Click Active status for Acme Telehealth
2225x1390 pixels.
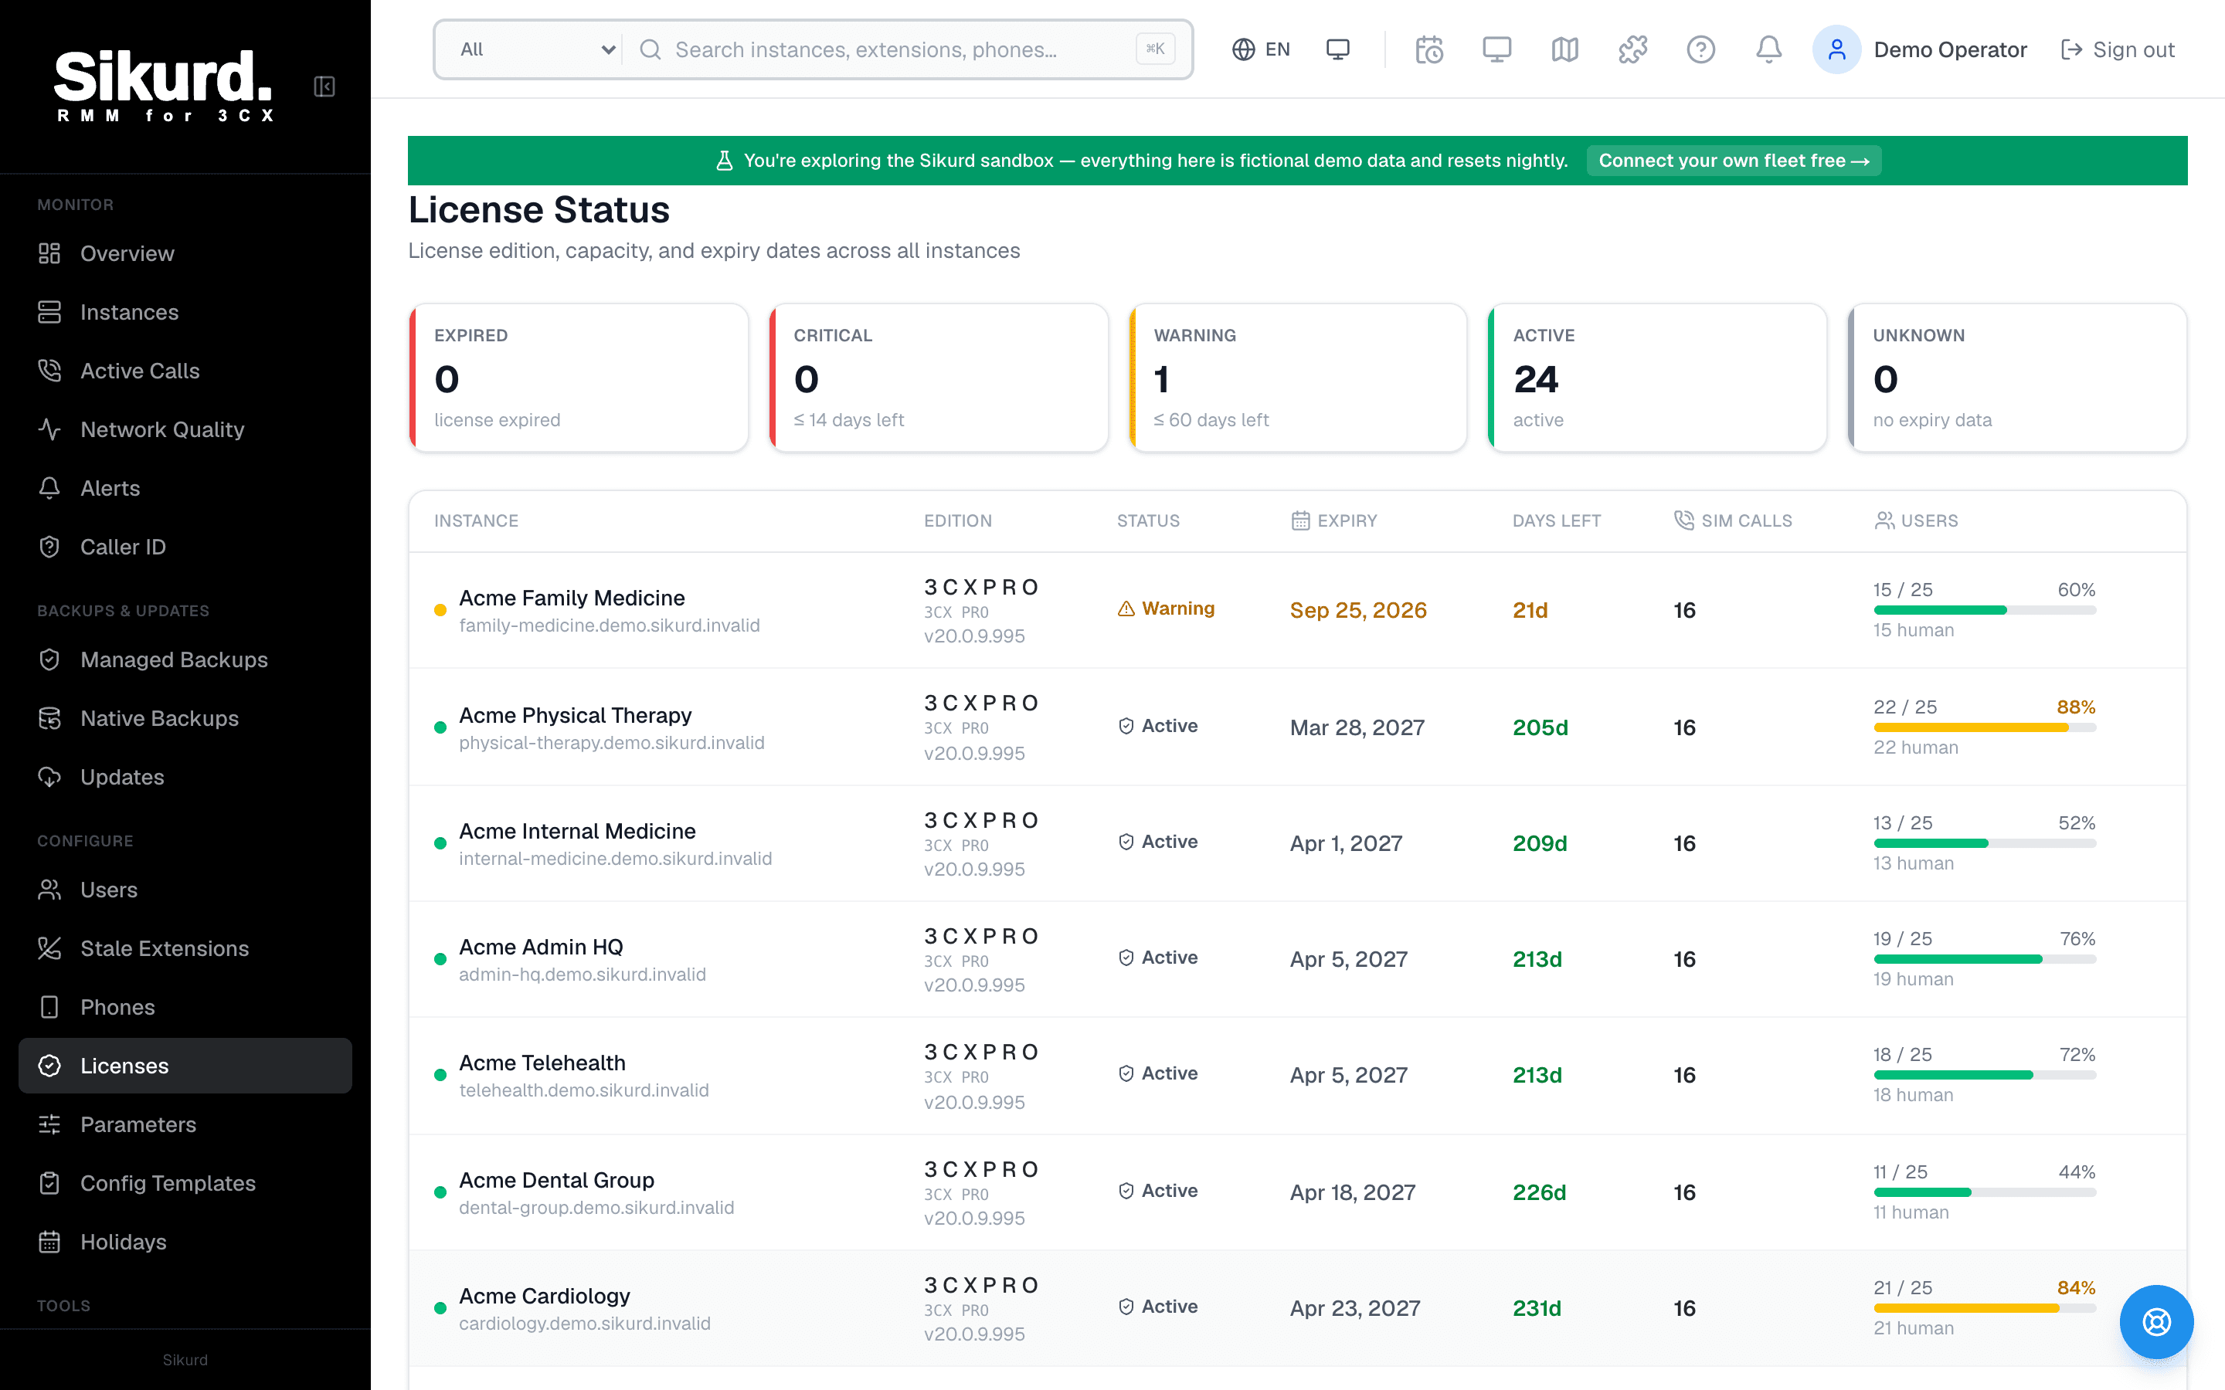point(1157,1073)
